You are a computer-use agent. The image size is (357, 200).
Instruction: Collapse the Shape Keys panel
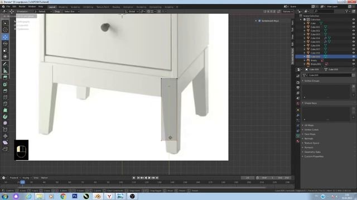[310, 103]
